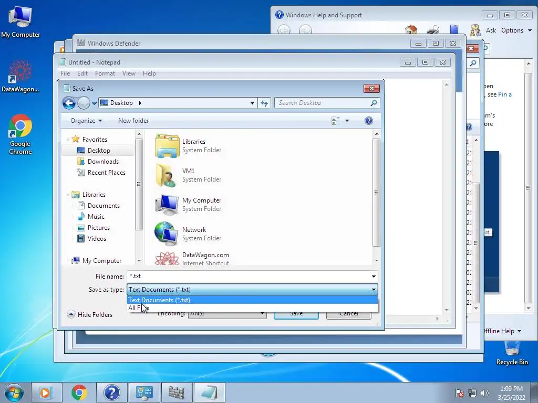This screenshot has height=403, width=538.
Task: Click the Offline Help dropdown
Action: coord(502,331)
